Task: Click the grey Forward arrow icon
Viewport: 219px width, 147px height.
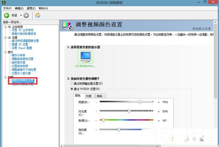Action: [x=26, y=15]
